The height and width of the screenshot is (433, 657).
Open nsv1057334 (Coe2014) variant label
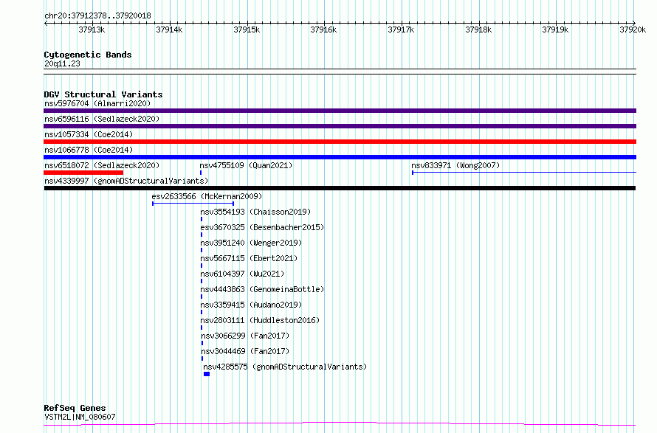[89, 134]
